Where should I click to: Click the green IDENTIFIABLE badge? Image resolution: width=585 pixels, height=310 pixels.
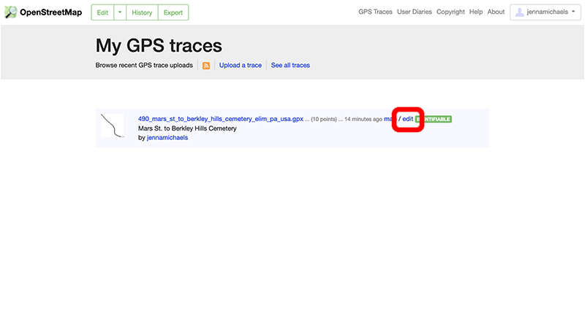pyautogui.click(x=434, y=119)
